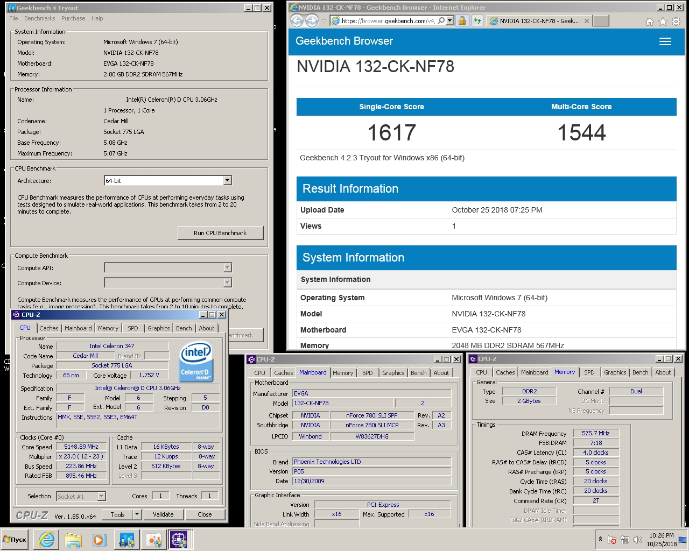Go back in Internet Explorer
Image resolution: width=689 pixels, height=551 pixels.
pyautogui.click(x=297, y=20)
